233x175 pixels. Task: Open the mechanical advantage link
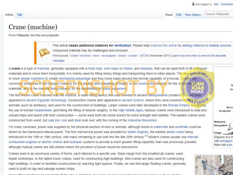tap(75, 78)
